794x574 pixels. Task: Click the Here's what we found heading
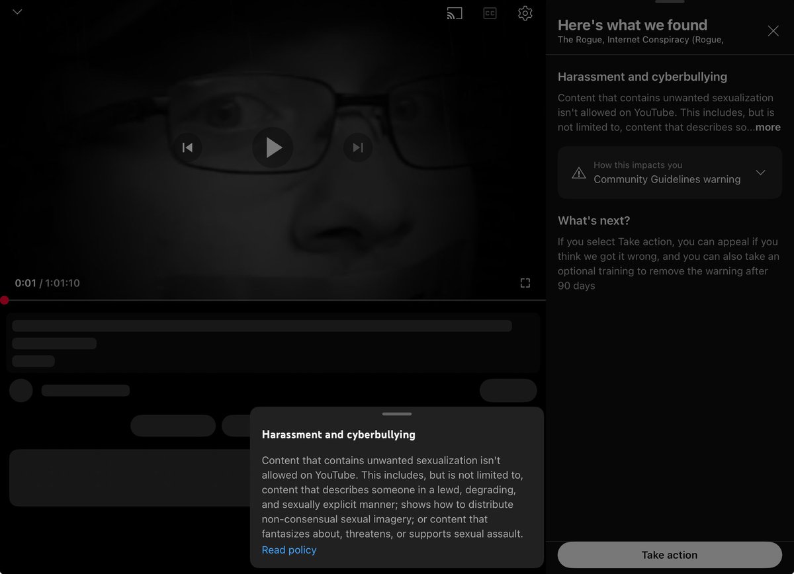coord(632,24)
